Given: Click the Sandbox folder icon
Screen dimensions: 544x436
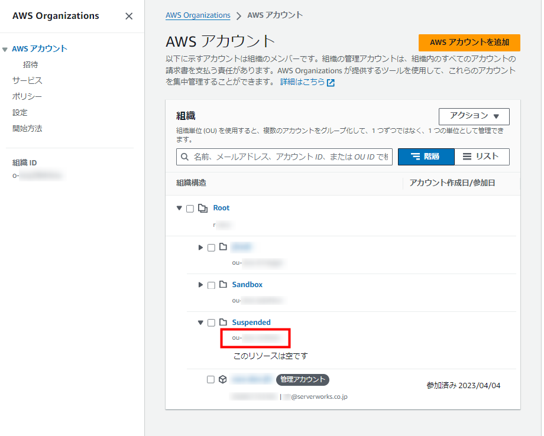Looking at the screenshot, I should point(223,285).
